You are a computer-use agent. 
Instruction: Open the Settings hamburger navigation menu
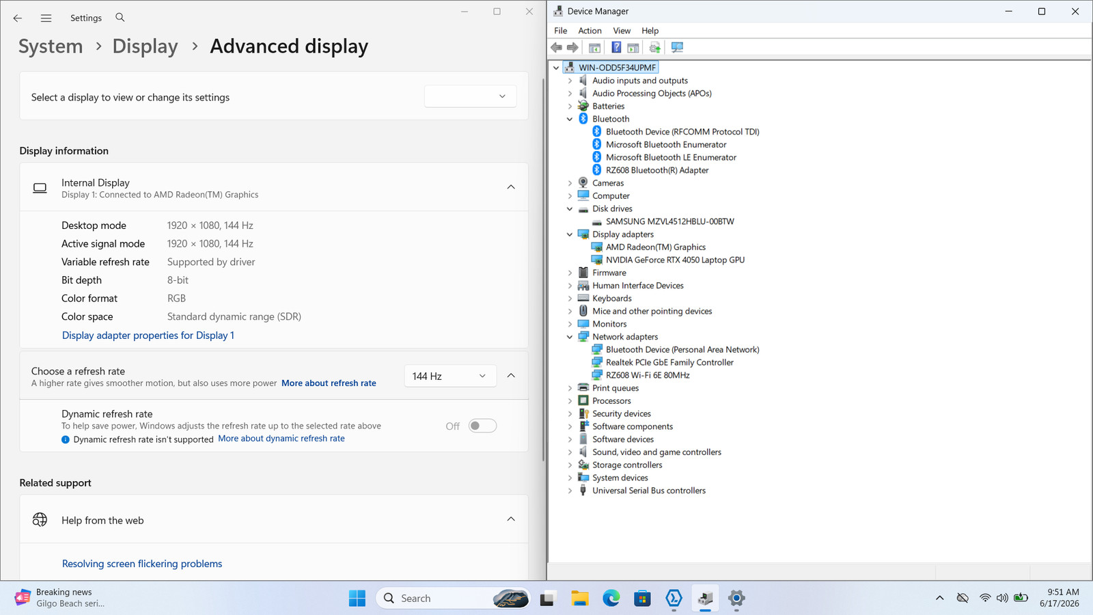46,18
